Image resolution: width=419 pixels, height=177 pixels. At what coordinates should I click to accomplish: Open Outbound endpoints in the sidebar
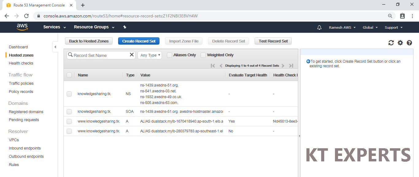[x=26, y=157]
